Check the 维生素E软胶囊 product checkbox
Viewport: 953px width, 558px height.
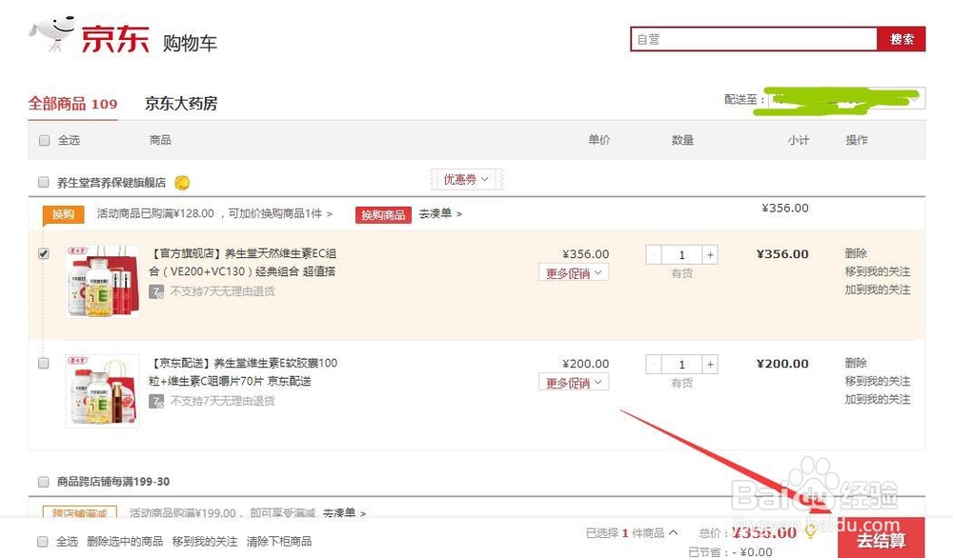42,364
